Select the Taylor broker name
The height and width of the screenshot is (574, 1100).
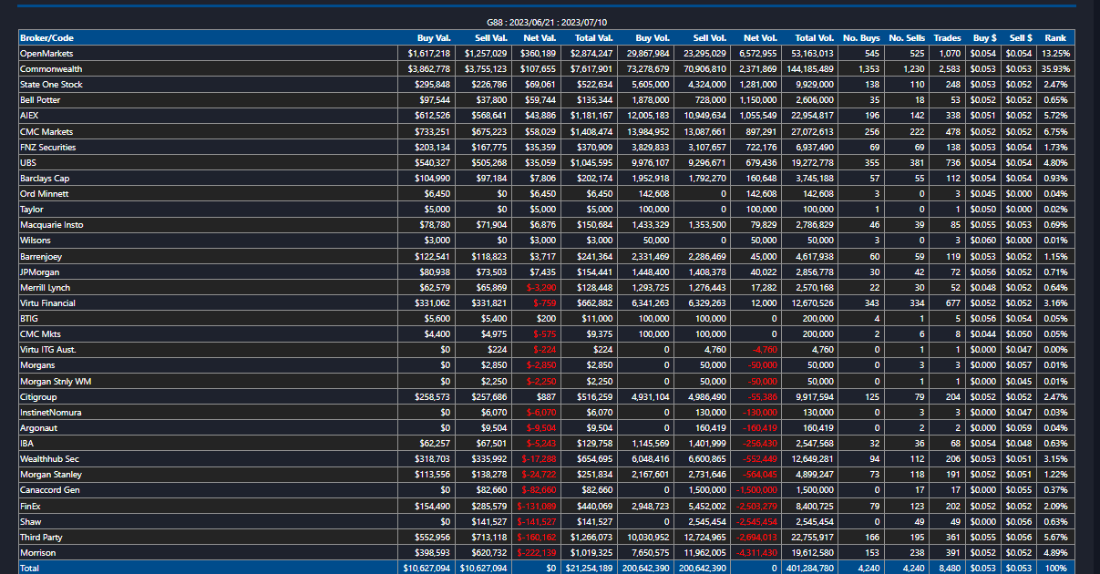32,210
